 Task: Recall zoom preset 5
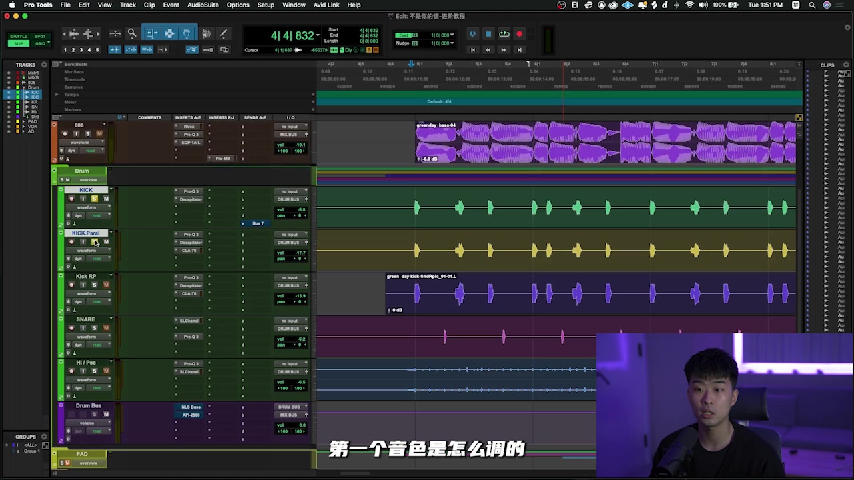97,50
